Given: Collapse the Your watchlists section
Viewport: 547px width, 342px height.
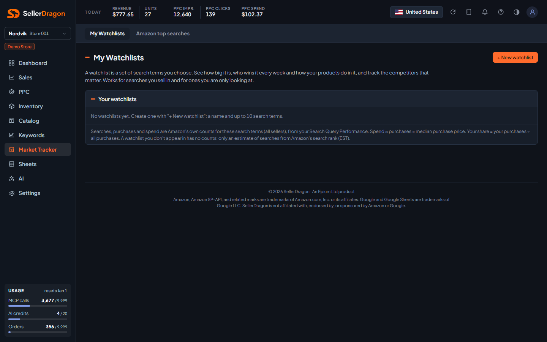Looking at the screenshot, I should [x=93, y=99].
